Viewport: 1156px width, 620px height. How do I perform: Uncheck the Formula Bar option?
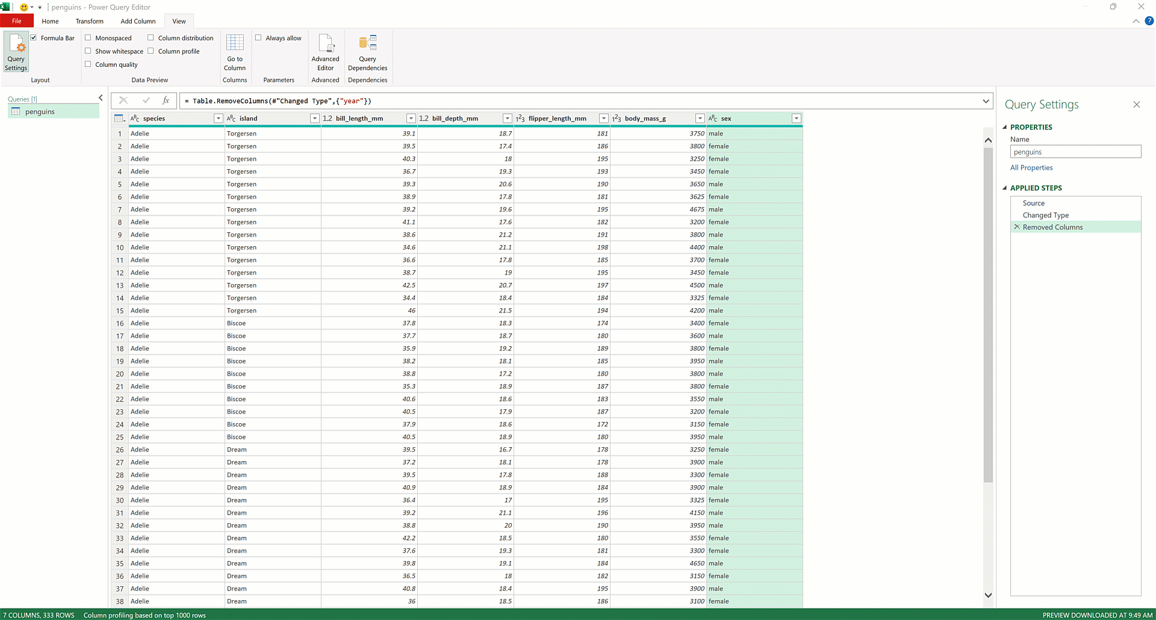(34, 37)
